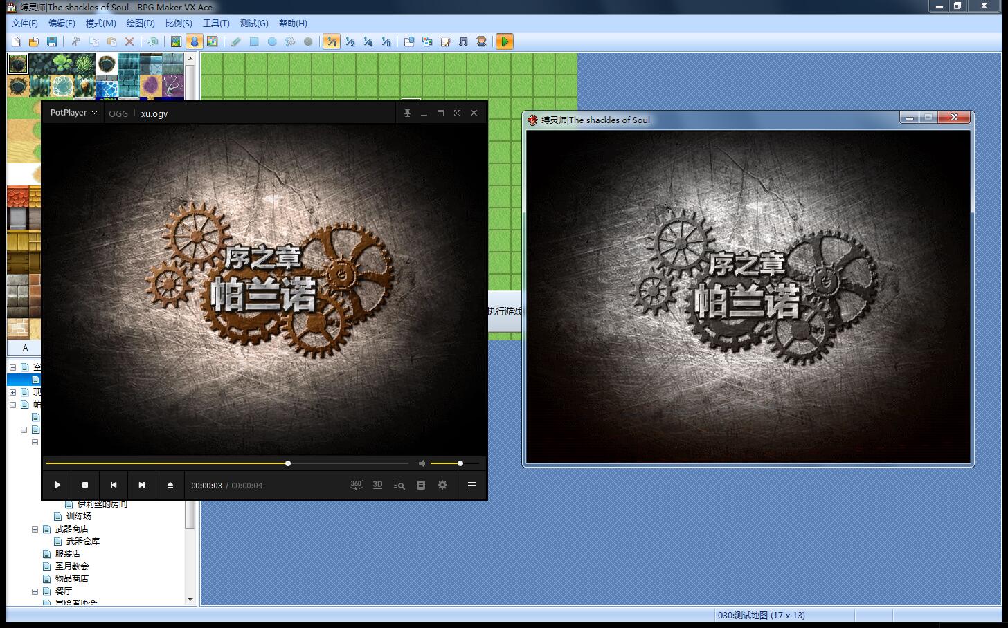Pin PotPlayer window on top
1008x628 pixels.
(407, 113)
